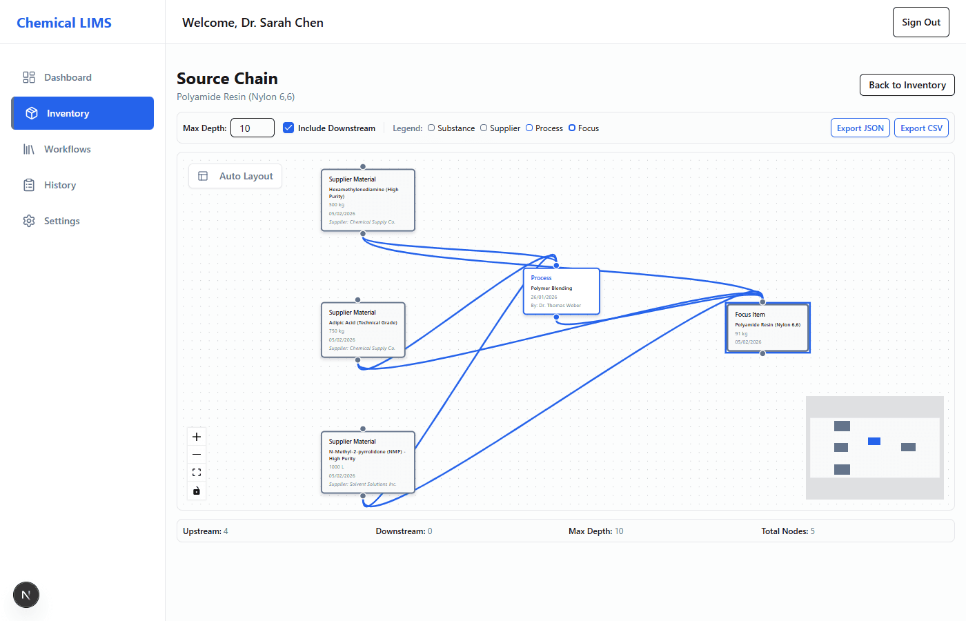Uncheck the Include Downstream checkbox
The height and width of the screenshot is (621, 966).
(x=288, y=128)
